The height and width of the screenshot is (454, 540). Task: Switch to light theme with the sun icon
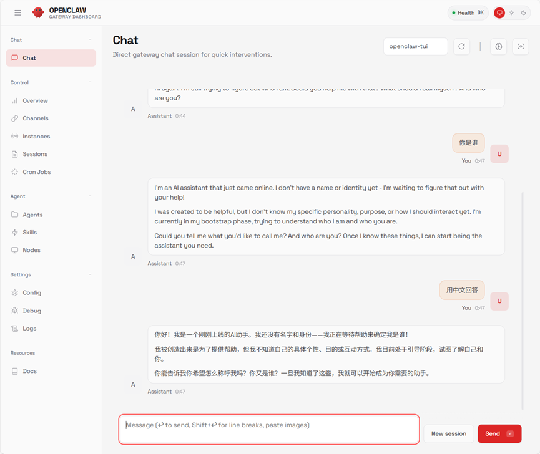(512, 12)
